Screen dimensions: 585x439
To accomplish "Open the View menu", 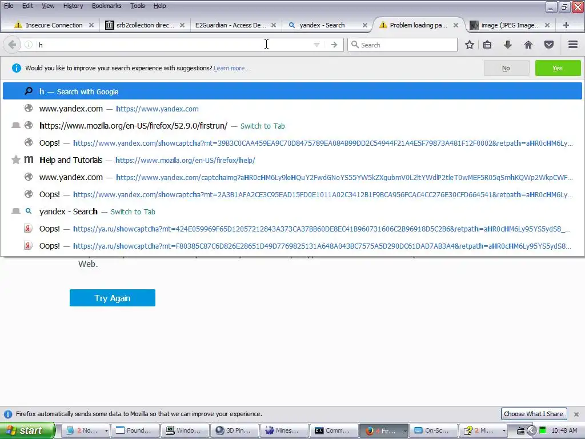I will pyautogui.click(x=48, y=6).
